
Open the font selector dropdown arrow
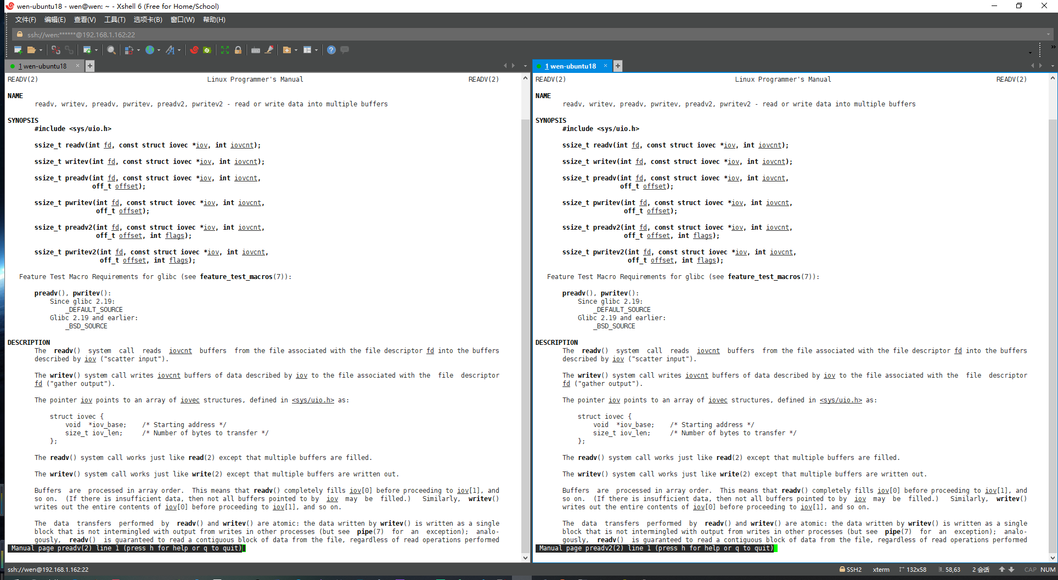click(x=179, y=50)
